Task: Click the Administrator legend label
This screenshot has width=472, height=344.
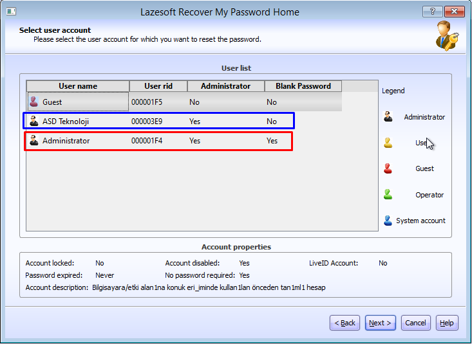Action: point(424,117)
